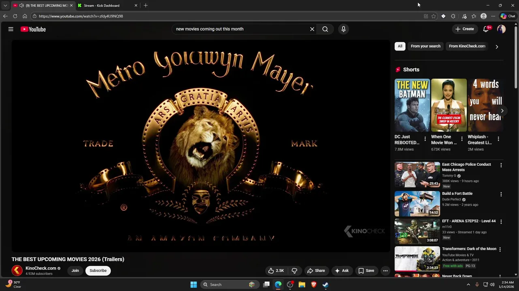Dislike the video with thumbs down
Viewport: 519px width, 291px height.
click(x=294, y=271)
